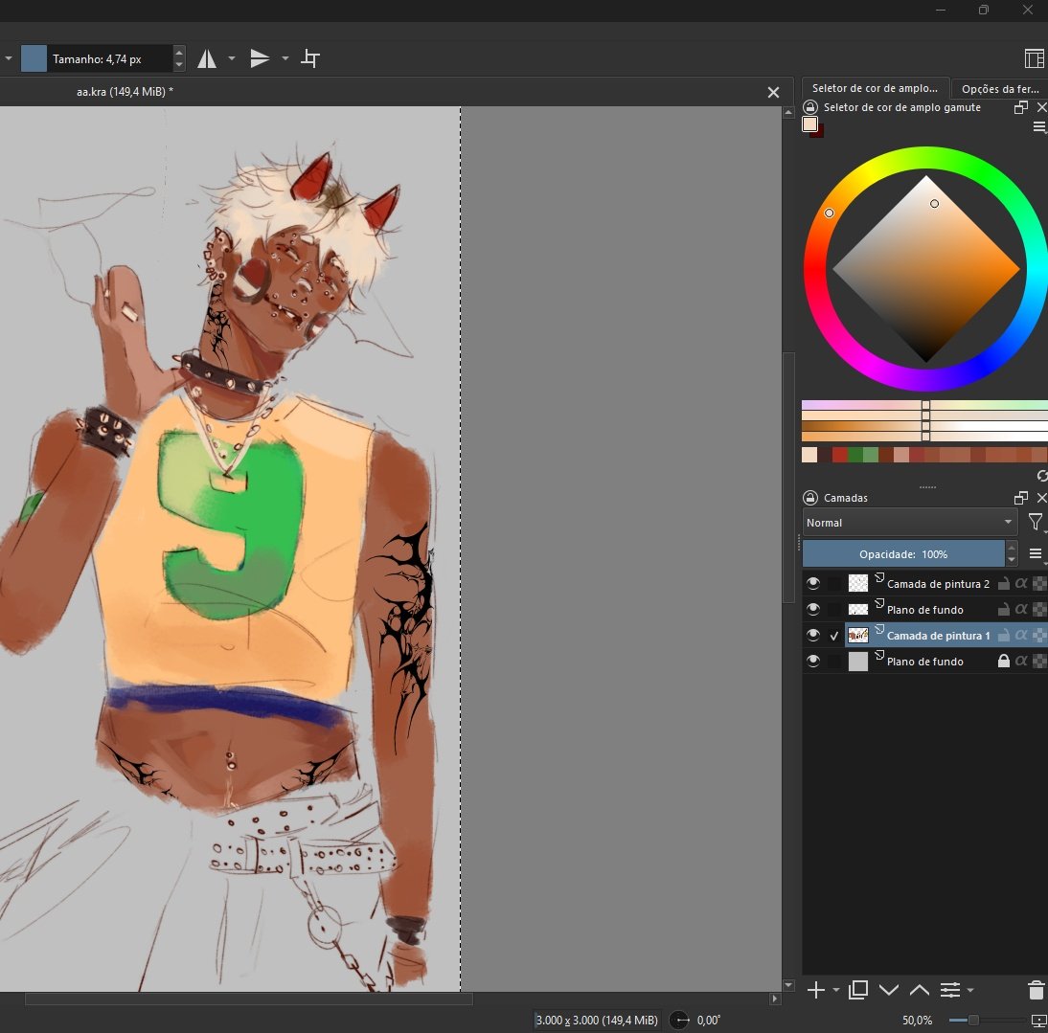The width and height of the screenshot is (1048, 1033).
Task: Click the 3.000 x 3.000 image size status
Action: 596,1021
